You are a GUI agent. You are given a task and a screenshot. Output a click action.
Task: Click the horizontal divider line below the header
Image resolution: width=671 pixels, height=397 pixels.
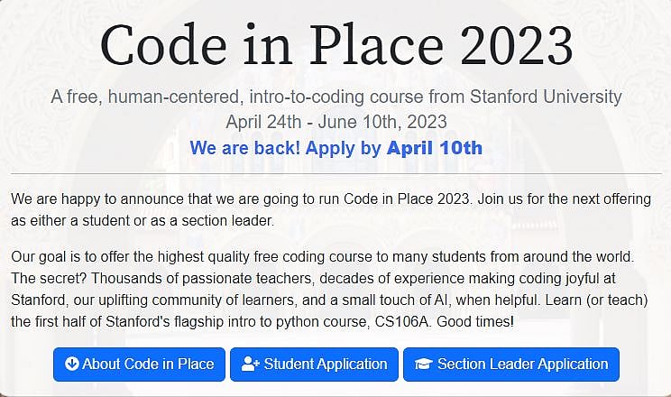pos(335,173)
